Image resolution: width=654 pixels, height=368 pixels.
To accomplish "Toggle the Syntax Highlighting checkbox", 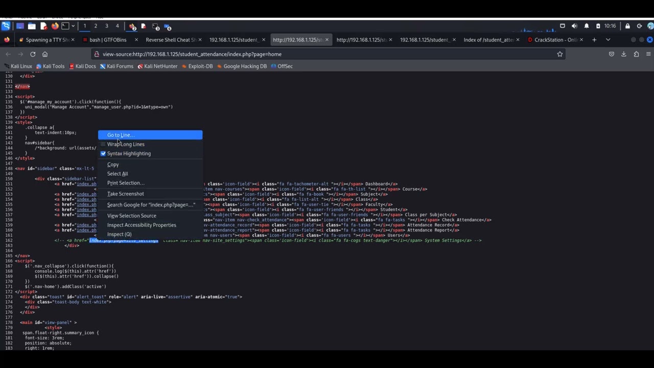I will point(103,153).
